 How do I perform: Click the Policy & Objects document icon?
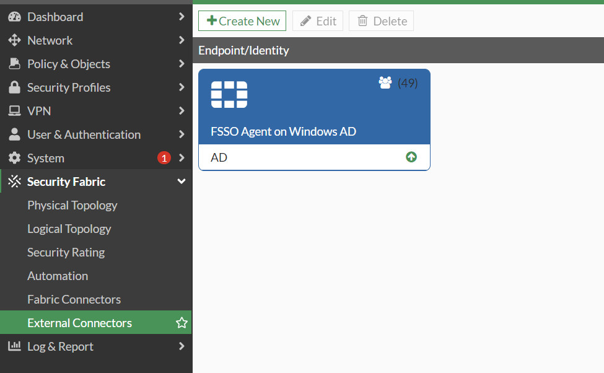(15, 64)
